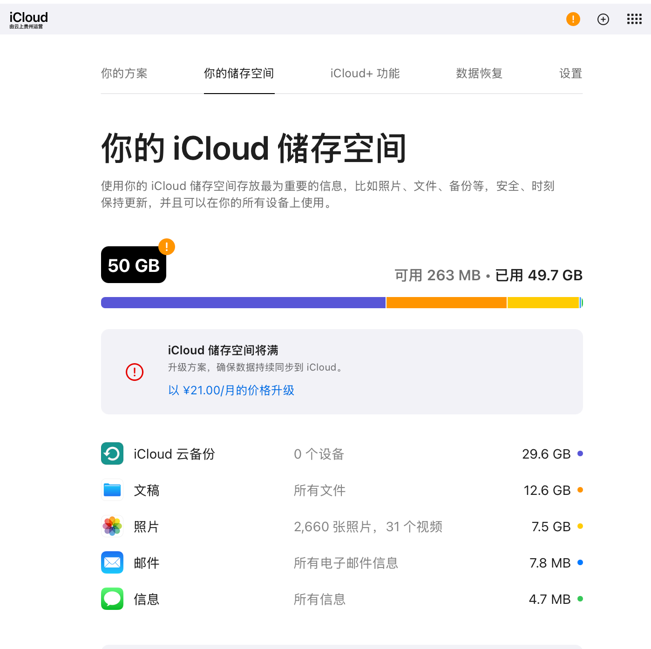Click the 7.5 GB size value
Viewport: 651px width, 649px height.
coord(551,527)
